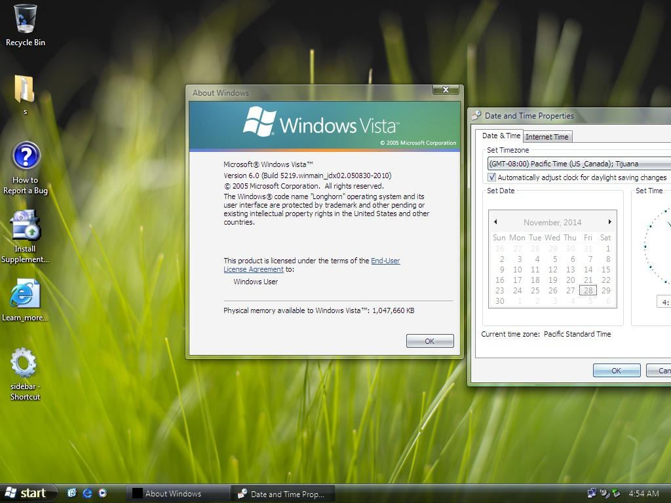The height and width of the screenshot is (503, 671).
Task: Select November 21 in the calendar
Action: [588, 280]
